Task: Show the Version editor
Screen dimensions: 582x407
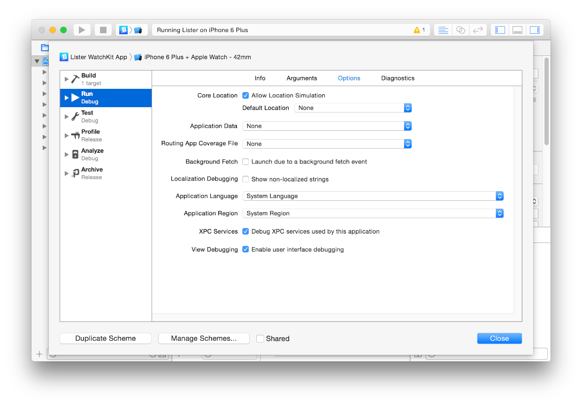Action: coord(478,30)
